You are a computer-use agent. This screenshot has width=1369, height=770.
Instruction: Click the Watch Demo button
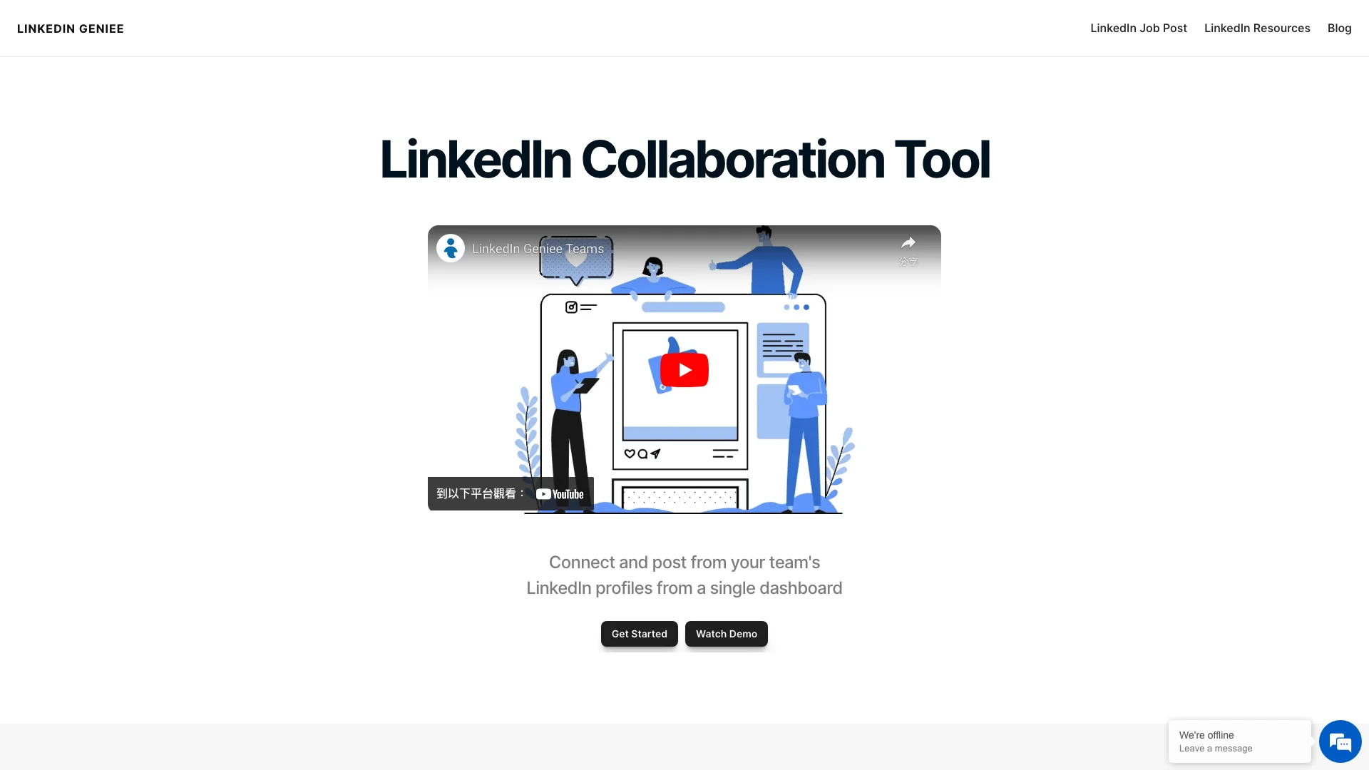726,634
